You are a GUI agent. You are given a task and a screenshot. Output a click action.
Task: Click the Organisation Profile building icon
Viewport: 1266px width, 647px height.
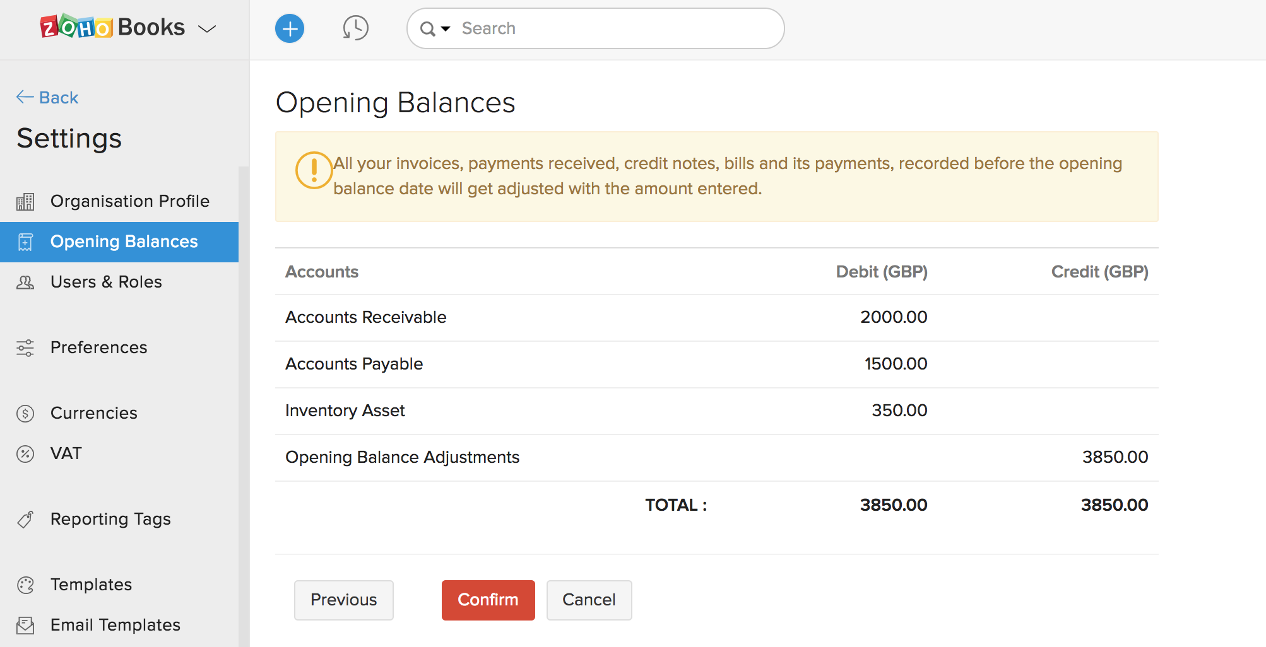tap(25, 202)
